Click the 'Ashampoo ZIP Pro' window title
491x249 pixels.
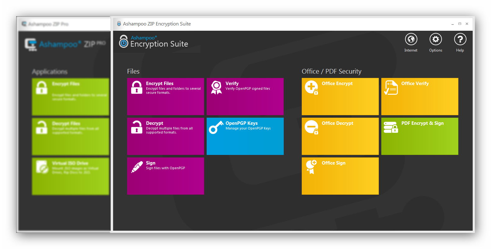(48, 24)
